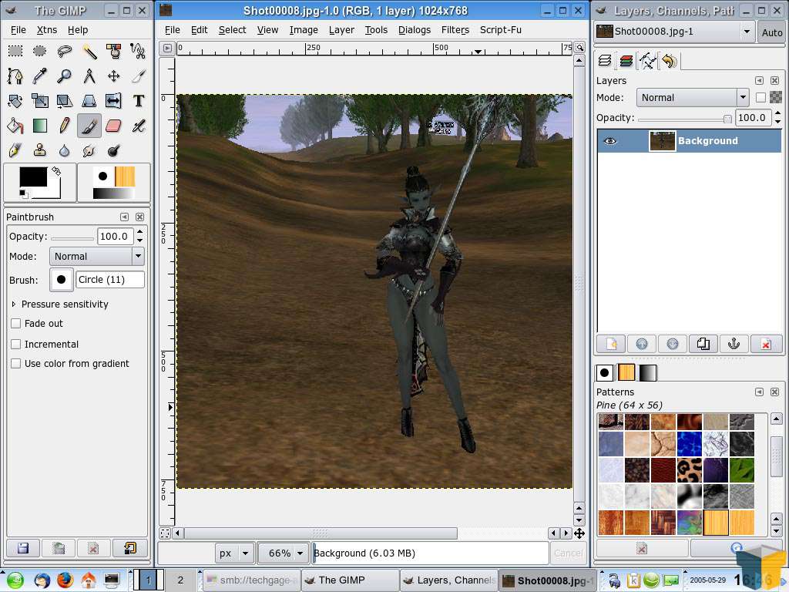
Task: Save tool options button
Action: pyautogui.click(x=22, y=548)
